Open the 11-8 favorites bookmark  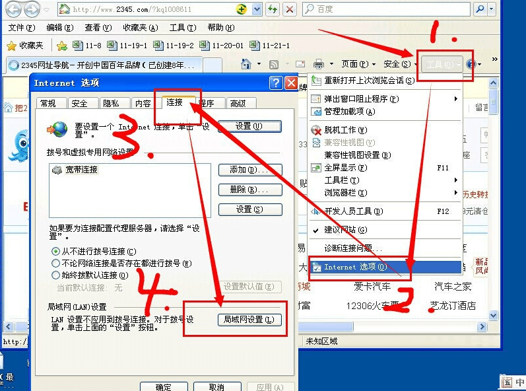[87, 46]
